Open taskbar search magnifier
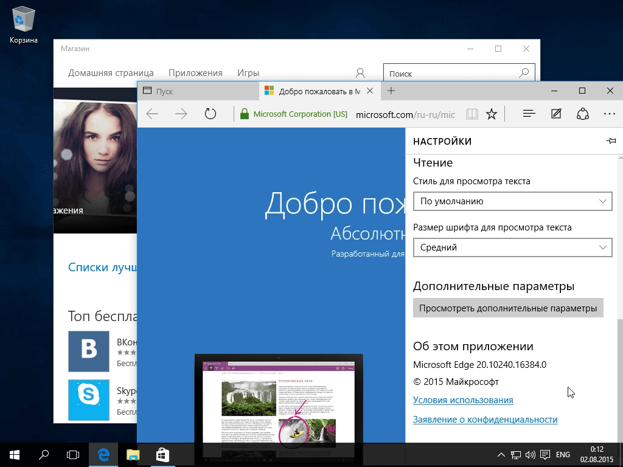 coord(44,455)
